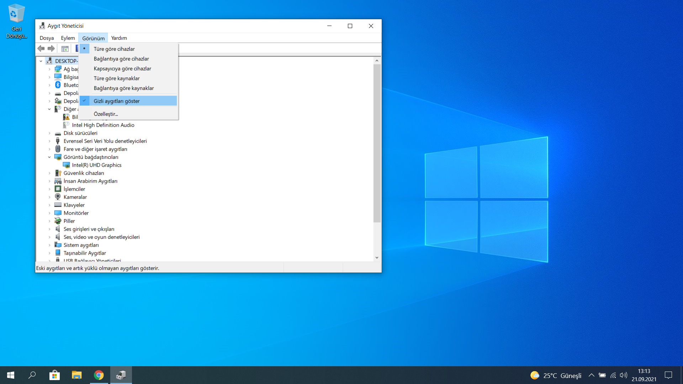
Task: Click the show/hide console tree toolbar icon
Action: pyautogui.click(x=65, y=49)
